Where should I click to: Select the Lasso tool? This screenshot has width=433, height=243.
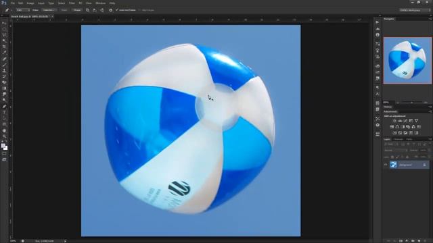point(4,35)
